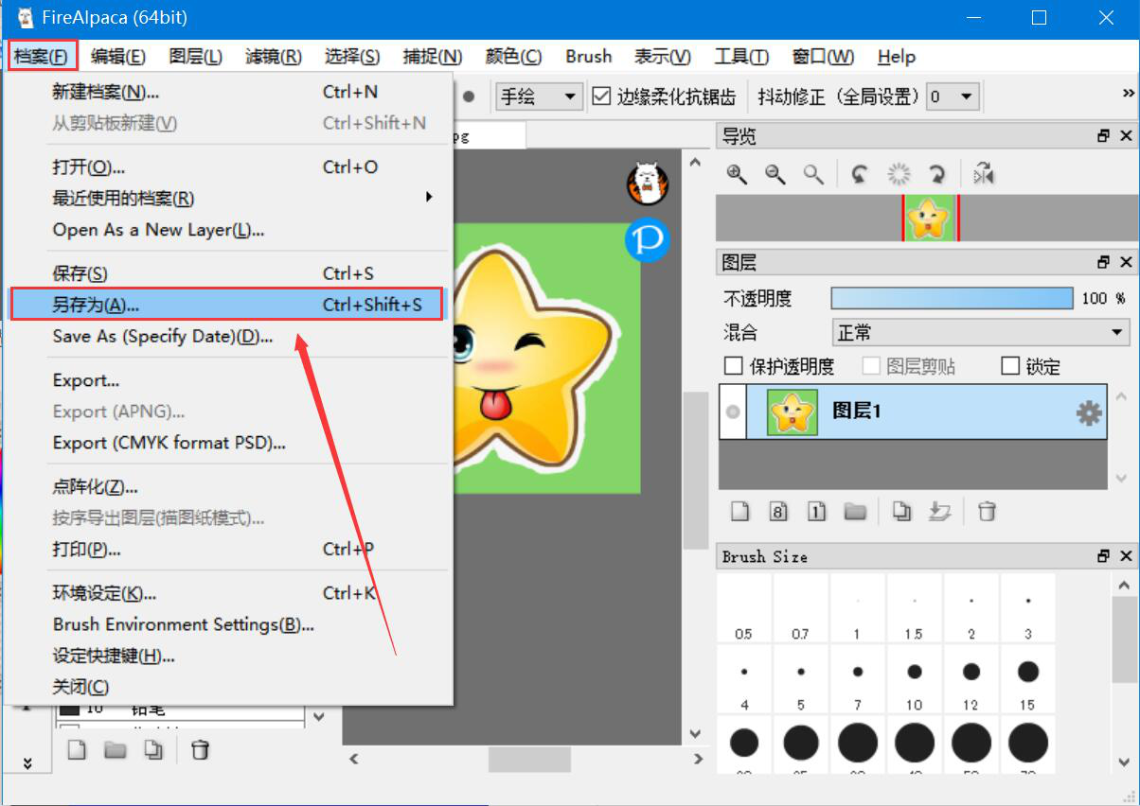Expand the bottom-left double chevron
The height and width of the screenshot is (806, 1140).
pyautogui.click(x=27, y=762)
